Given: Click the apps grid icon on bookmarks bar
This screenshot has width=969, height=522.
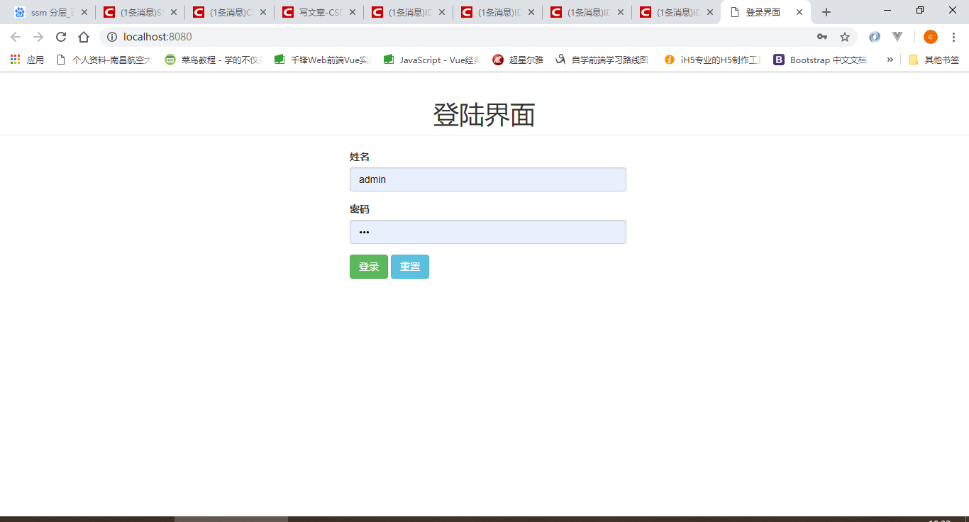Looking at the screenshot, I should 15,60.
